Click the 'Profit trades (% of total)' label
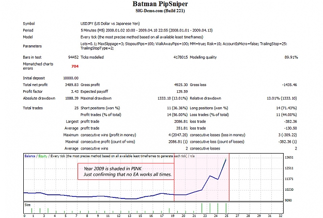 [101, 115]
